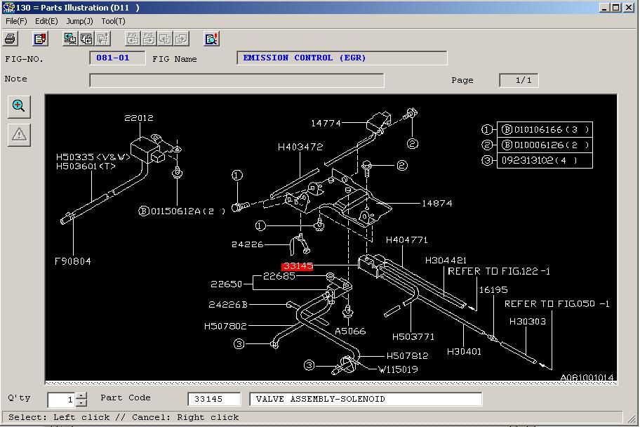
Task: Select part code A5066 in the diagram
Action: (350, 331)
